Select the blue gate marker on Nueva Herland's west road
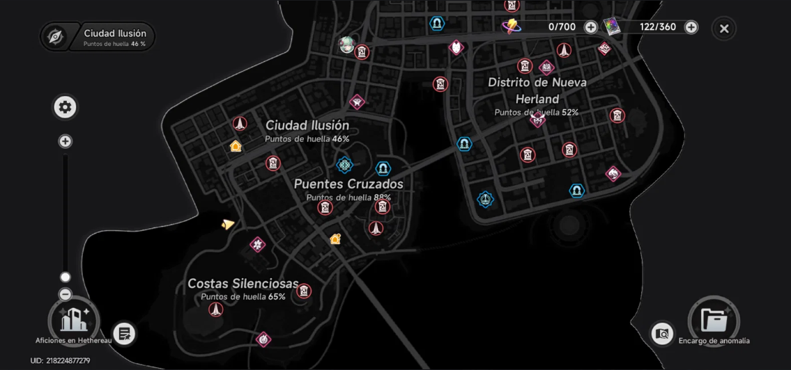The image size is (791, 370). point(464,144)
